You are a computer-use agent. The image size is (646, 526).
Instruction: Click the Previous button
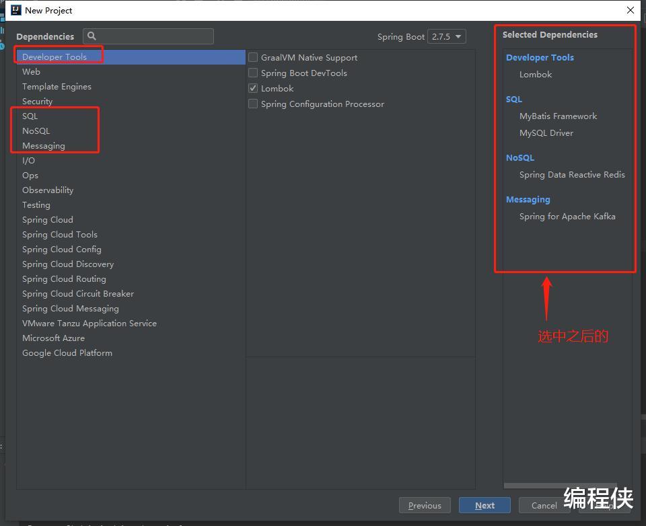(x=425, y=505)
